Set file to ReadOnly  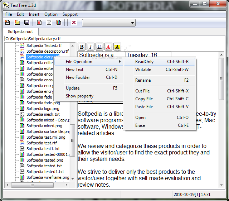coord(159,62)
